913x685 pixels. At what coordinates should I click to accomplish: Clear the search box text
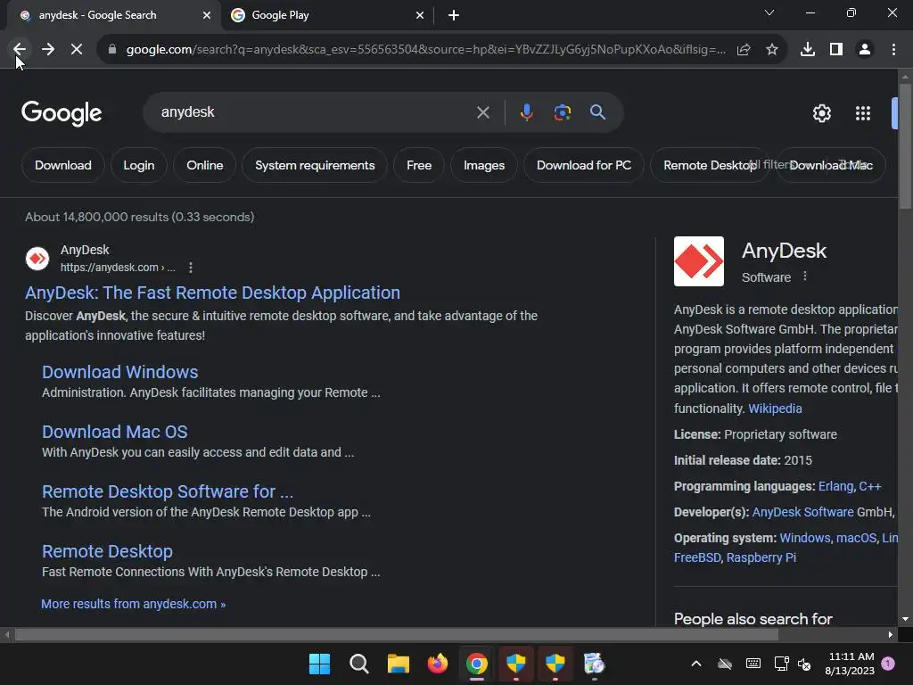482,112
